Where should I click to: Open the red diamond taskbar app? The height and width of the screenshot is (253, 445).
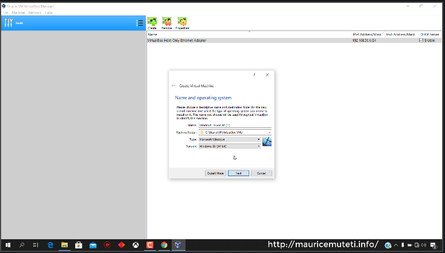click(x=122, y=245)
